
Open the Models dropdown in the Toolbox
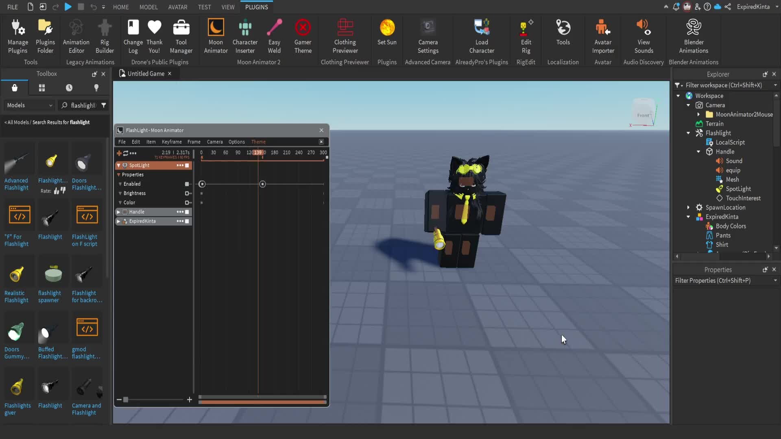tap(28, 105)
